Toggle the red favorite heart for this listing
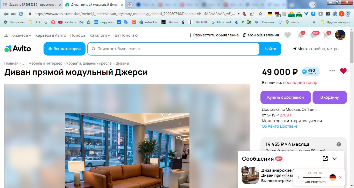The height and width of the screenshot is (188, 354). tap(343, 71)
